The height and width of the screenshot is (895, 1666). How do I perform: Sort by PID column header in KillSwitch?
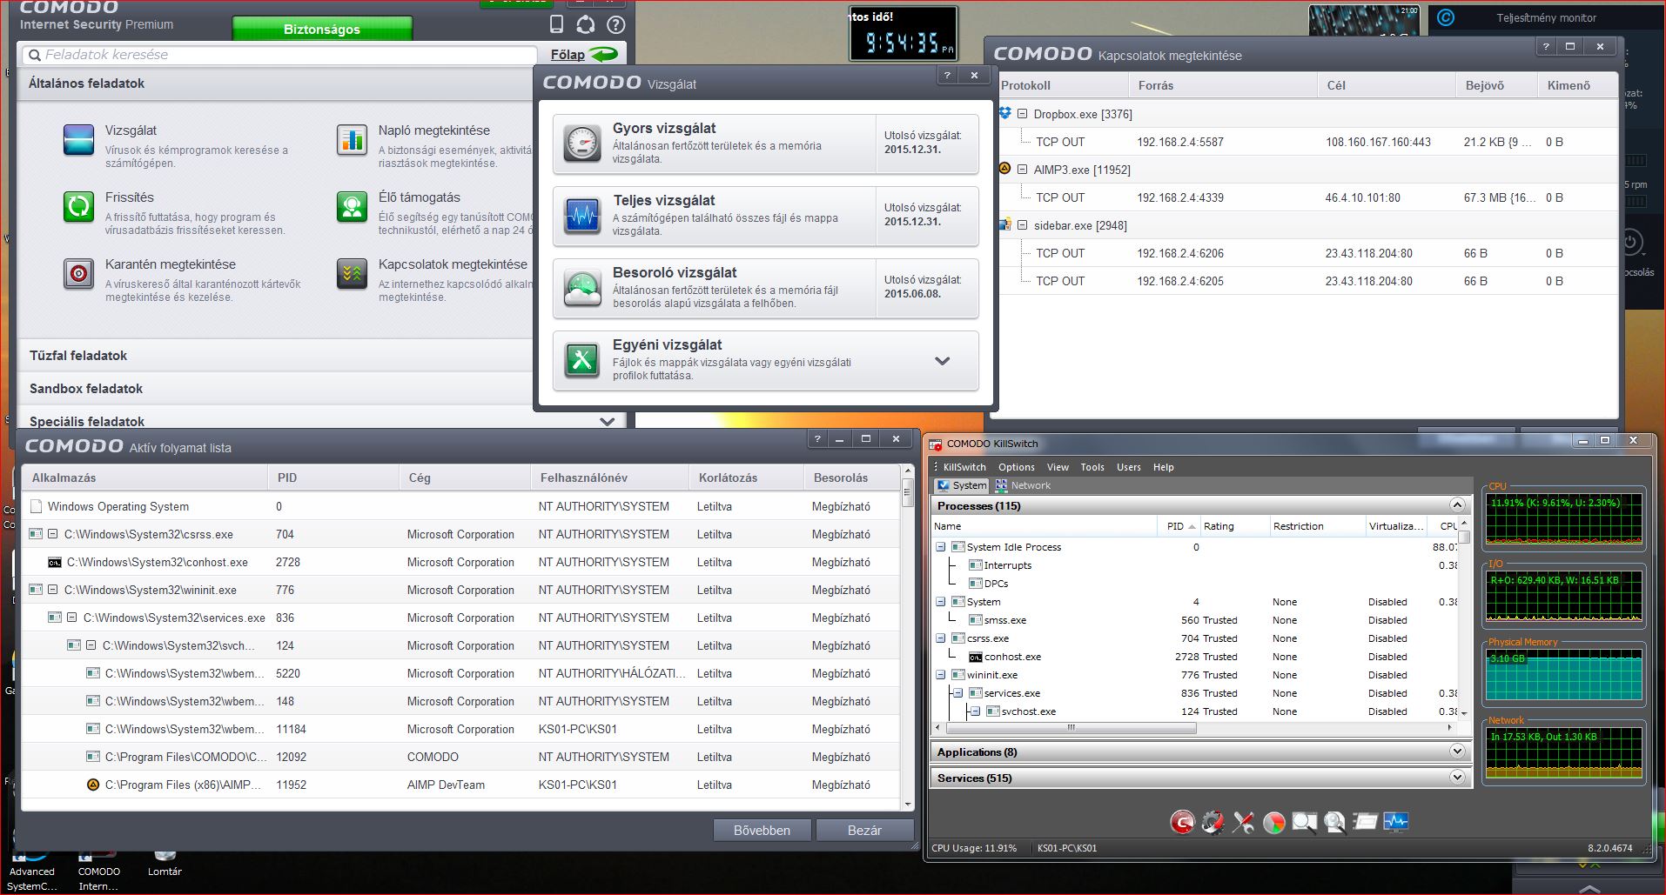click(1179, 526)
